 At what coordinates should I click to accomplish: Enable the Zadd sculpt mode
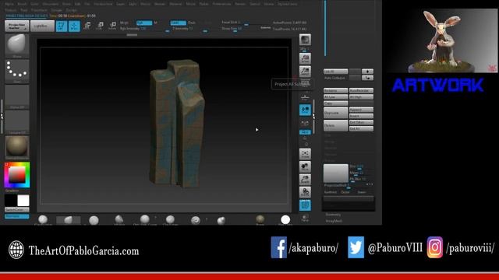(178, 23)
